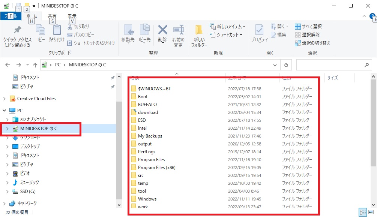Switch to large icons view in status bar
The height and width of the screenshot is (217, 377).
click(371, 212)
